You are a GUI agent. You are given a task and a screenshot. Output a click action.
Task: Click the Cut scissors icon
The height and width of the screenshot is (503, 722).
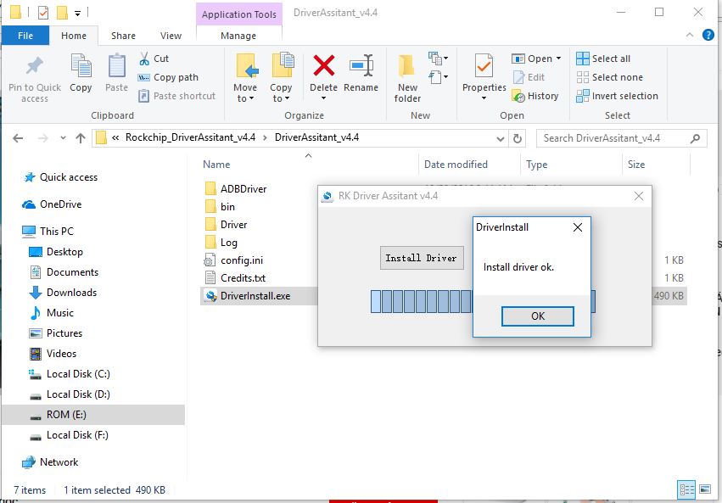[144, 59]
